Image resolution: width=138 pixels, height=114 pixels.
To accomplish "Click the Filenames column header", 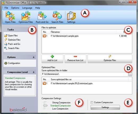I will click(83, 32).
